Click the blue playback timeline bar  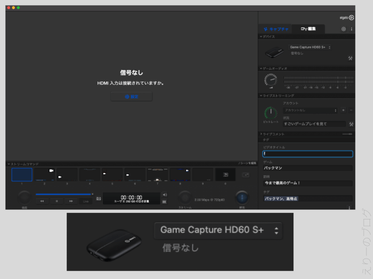tap(63, 194)
